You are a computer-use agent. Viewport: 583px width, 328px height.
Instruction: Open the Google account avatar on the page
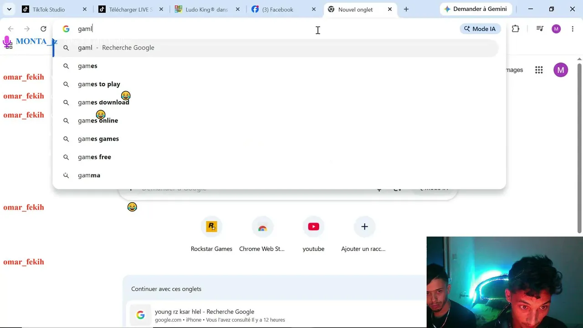pos(561,70)
